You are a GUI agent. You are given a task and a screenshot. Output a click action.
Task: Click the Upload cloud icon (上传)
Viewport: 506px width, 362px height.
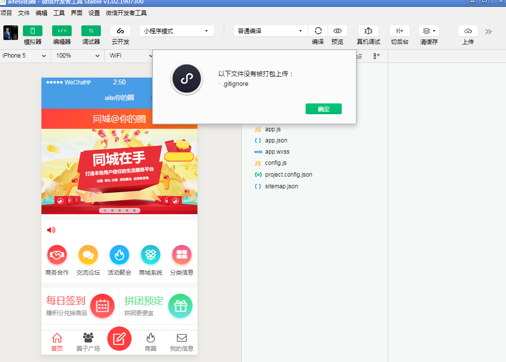[x=467, y=31]
